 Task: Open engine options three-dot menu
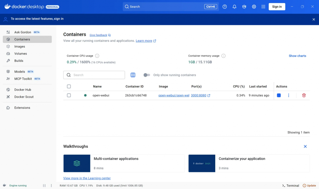[x=51, y=186]
